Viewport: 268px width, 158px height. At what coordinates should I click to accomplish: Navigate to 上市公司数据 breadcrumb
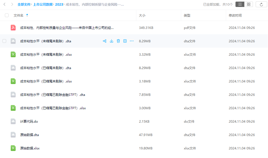tap(43, 5)
